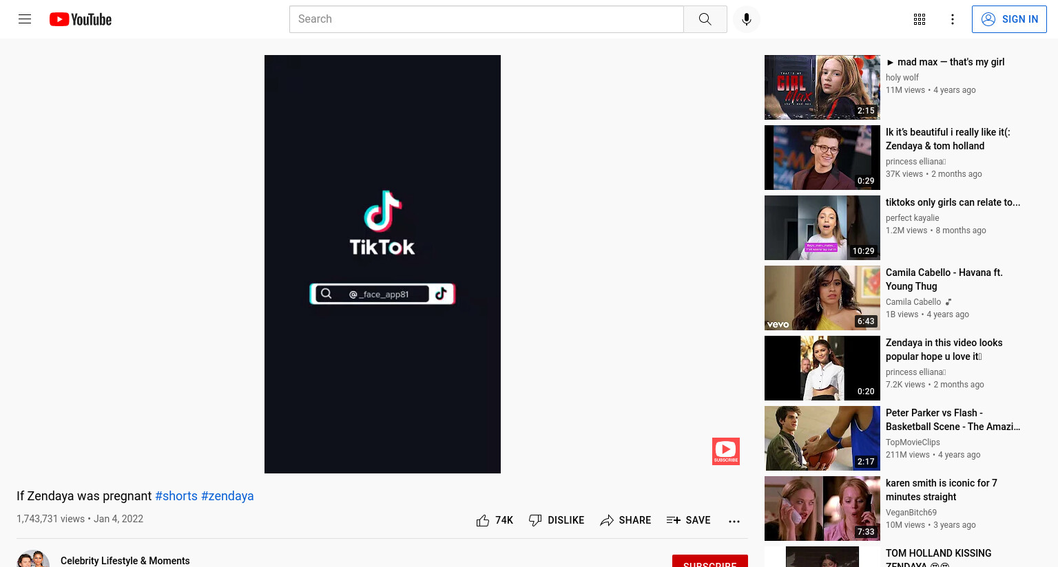
Task: Open 'mad max — that's my girl' title
Action: click(x=945, y=62)
